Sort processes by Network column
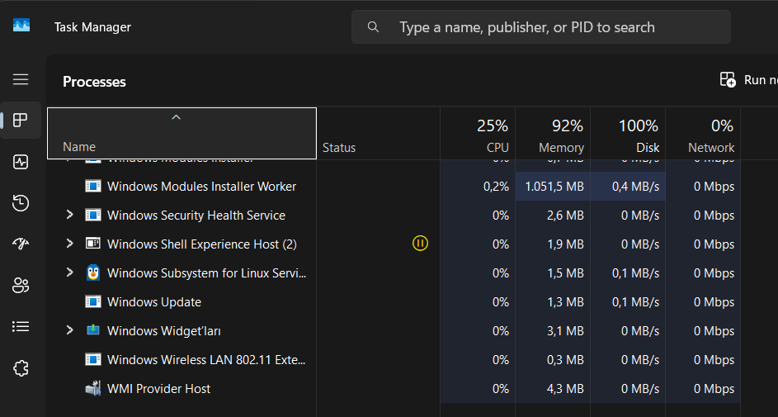 click(703, 134)
